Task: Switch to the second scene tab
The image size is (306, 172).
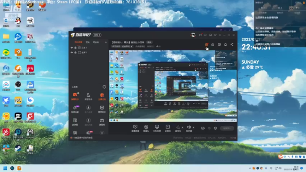Action: coord(88,42)
